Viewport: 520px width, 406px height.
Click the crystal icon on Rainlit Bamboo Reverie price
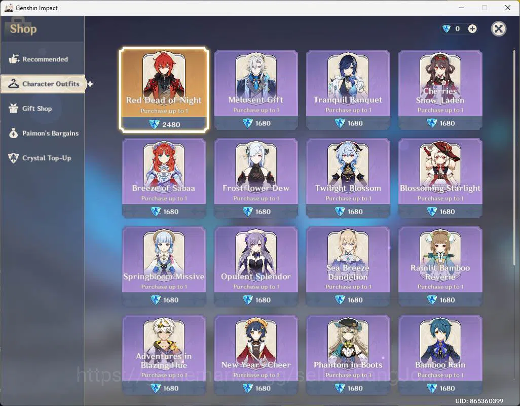432,300
